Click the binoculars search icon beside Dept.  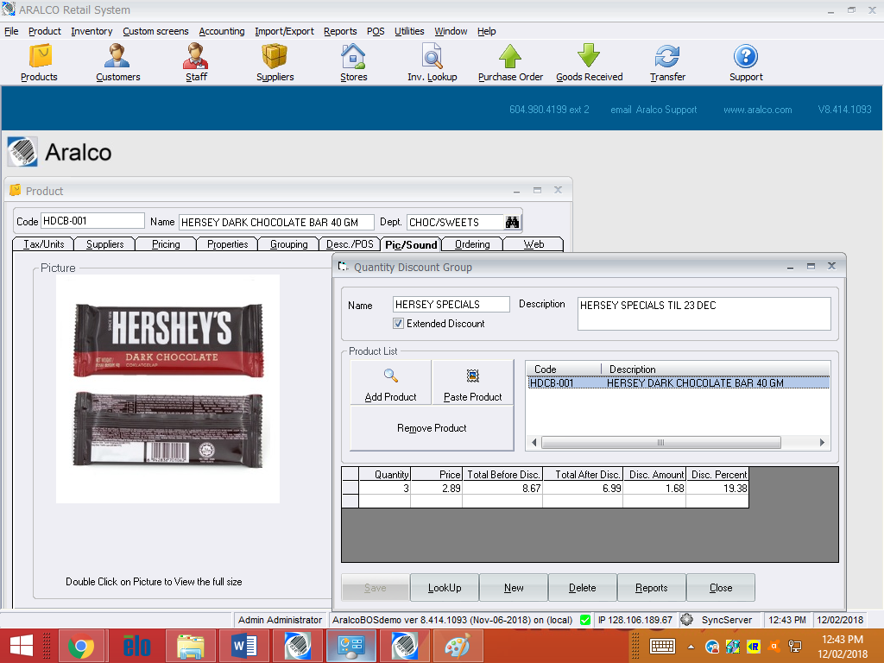coord(512,222)
